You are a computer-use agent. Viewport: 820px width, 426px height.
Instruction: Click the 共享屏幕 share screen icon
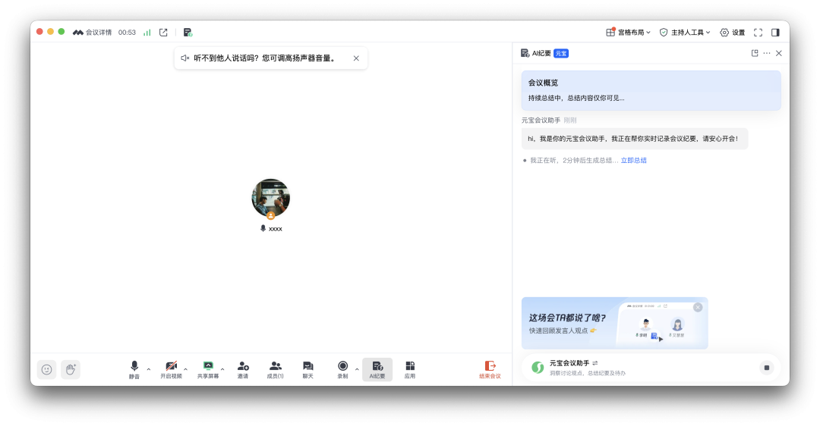click(208, 368)
